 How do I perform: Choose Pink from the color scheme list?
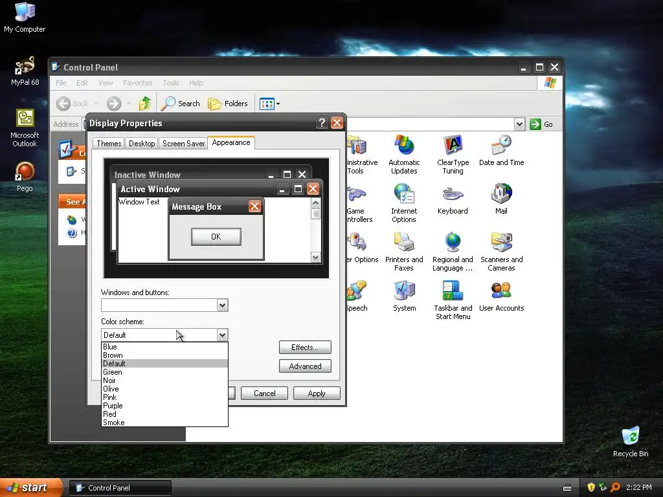tap(164, 397)
